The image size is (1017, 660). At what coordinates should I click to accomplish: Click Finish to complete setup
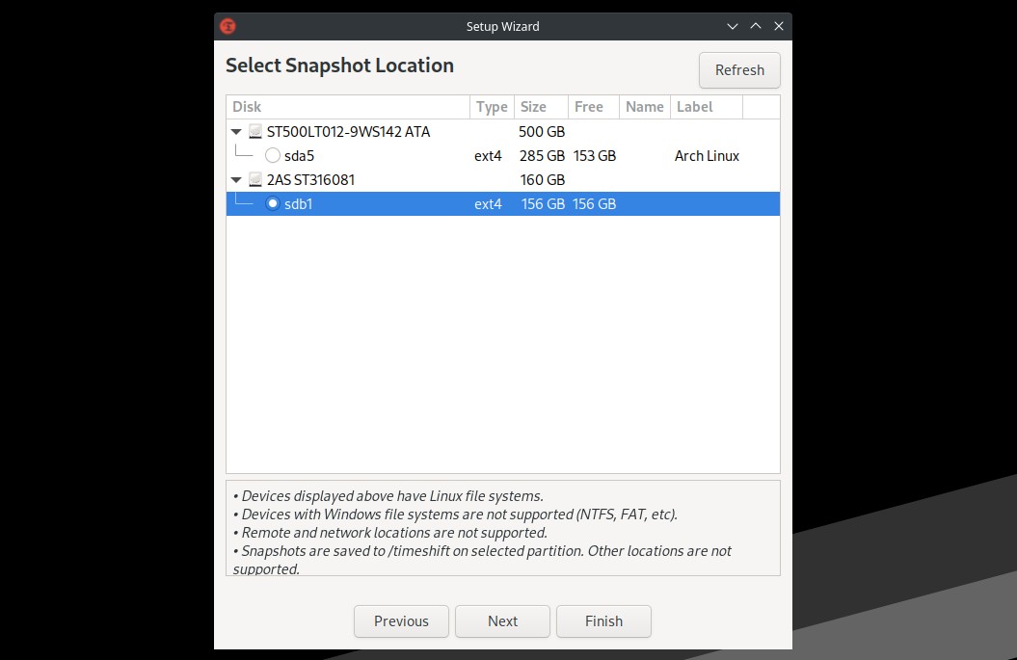pos(603,621)
